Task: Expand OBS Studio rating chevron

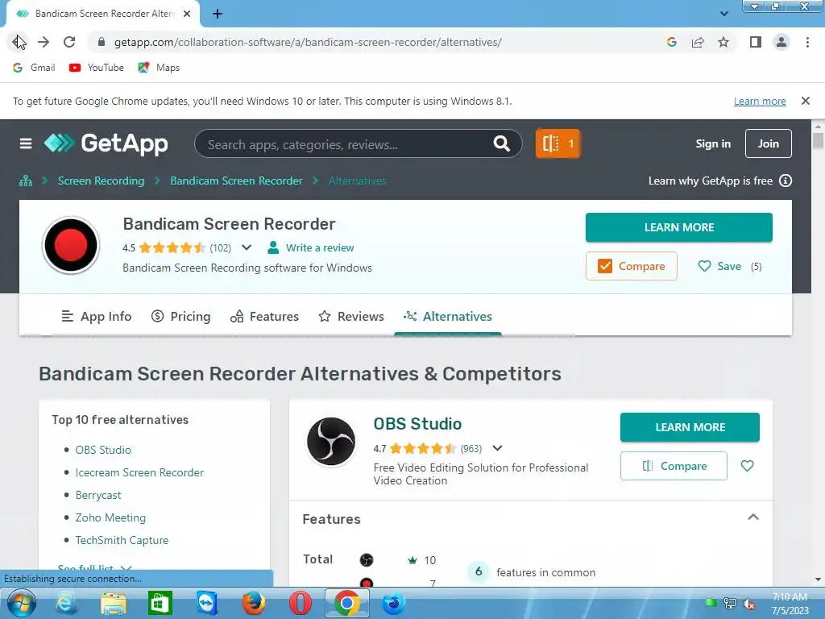Action: (497, 448)
